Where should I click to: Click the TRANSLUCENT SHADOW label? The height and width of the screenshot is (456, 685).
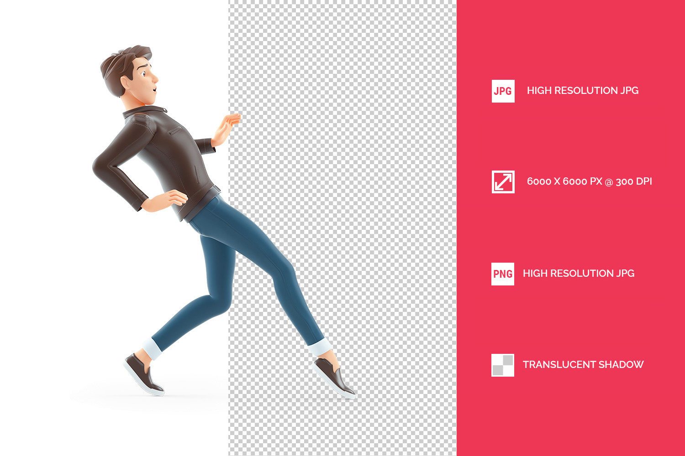tap(583, 365)
